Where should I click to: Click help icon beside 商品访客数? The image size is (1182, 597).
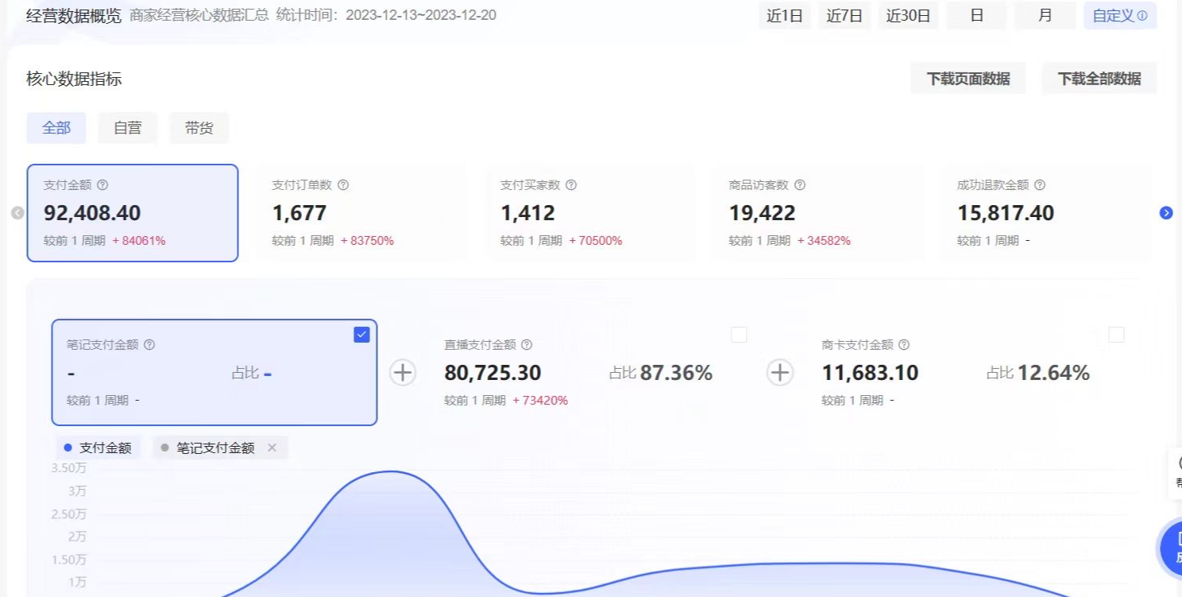[800, 185]
